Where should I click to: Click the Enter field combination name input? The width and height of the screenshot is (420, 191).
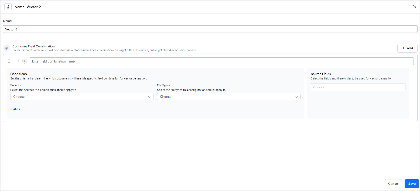point(222,61)
